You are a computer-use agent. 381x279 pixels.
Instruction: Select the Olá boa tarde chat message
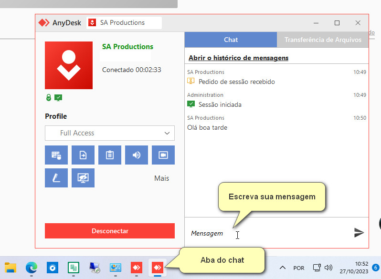[207, 127]
